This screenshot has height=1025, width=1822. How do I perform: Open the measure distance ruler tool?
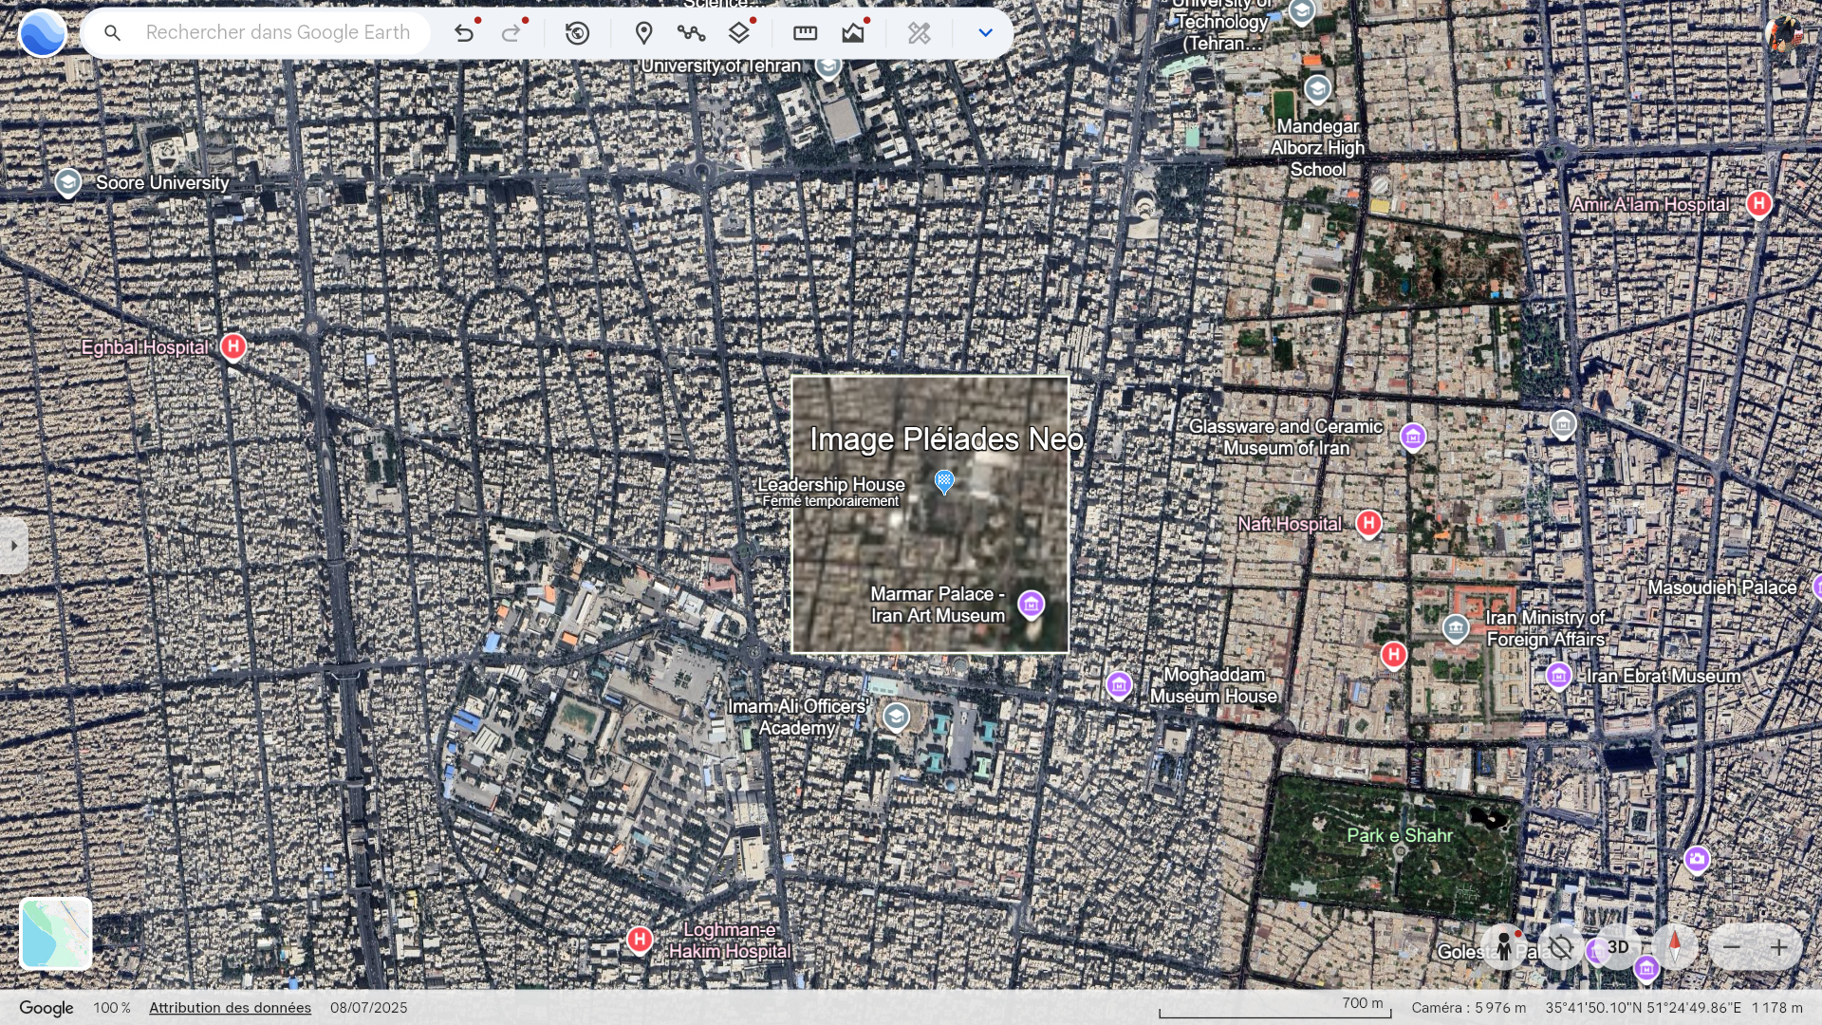point(805,33)
